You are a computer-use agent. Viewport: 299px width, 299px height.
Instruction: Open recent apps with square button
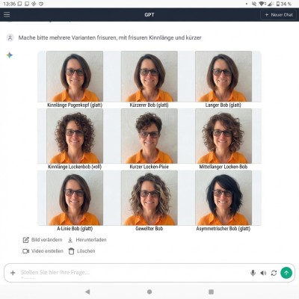[x=211, y=292]
